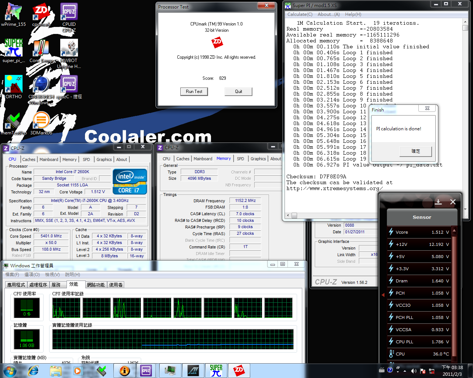Viewport: 473px width, 378px height.
Task: Open the Windows Start button
Action: (10, 371)
